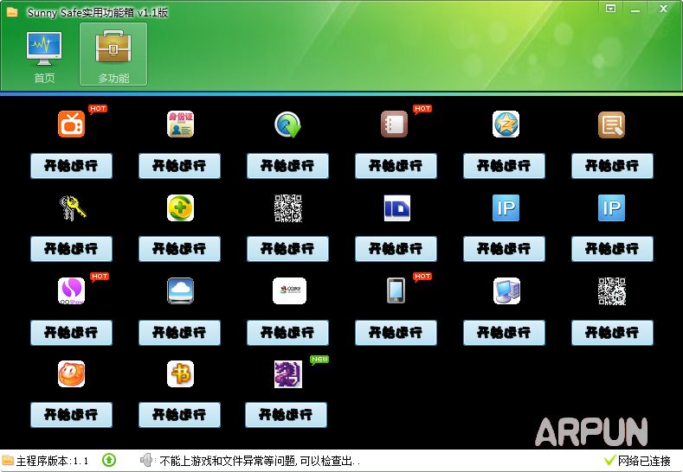This screenshot has height=472, width=683.
Task: Click the QR code icon beside computer icon
Action: 611,291
